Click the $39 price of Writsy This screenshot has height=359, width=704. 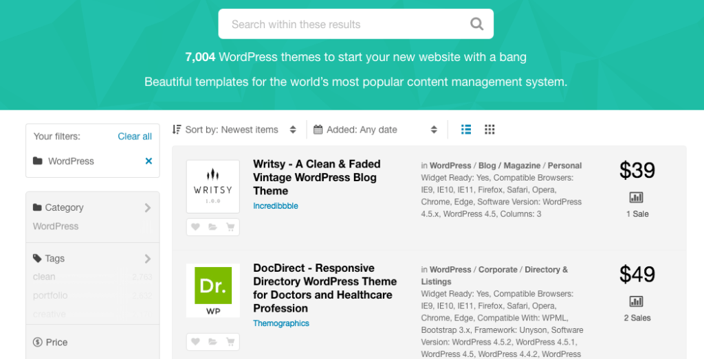coord(637,170)
